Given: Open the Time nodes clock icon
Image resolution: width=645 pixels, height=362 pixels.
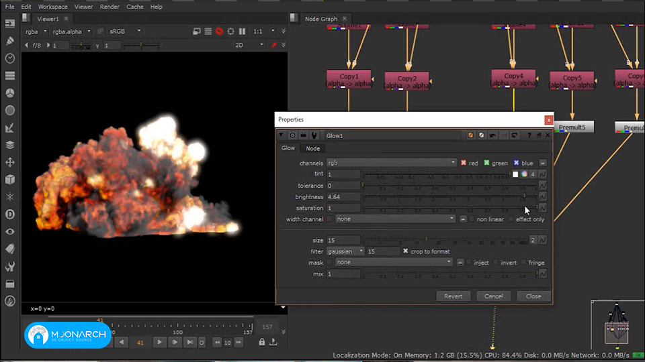Looking at the screenshot, I should 10,58.
